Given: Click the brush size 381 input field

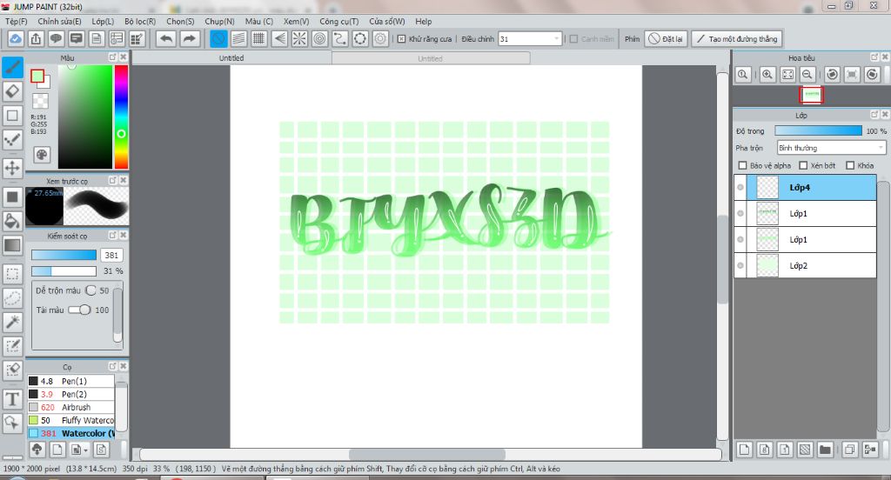Looking at the screenshot, I should point(111,255).
